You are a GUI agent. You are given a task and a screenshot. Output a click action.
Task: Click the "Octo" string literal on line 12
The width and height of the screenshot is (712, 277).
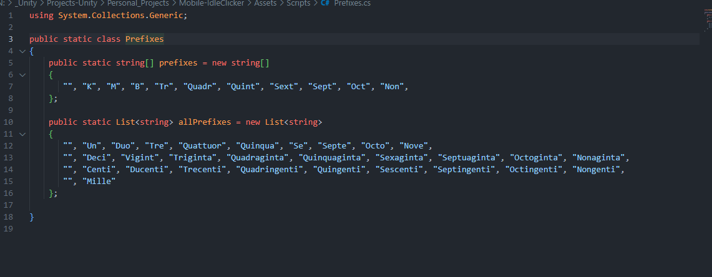376,146
